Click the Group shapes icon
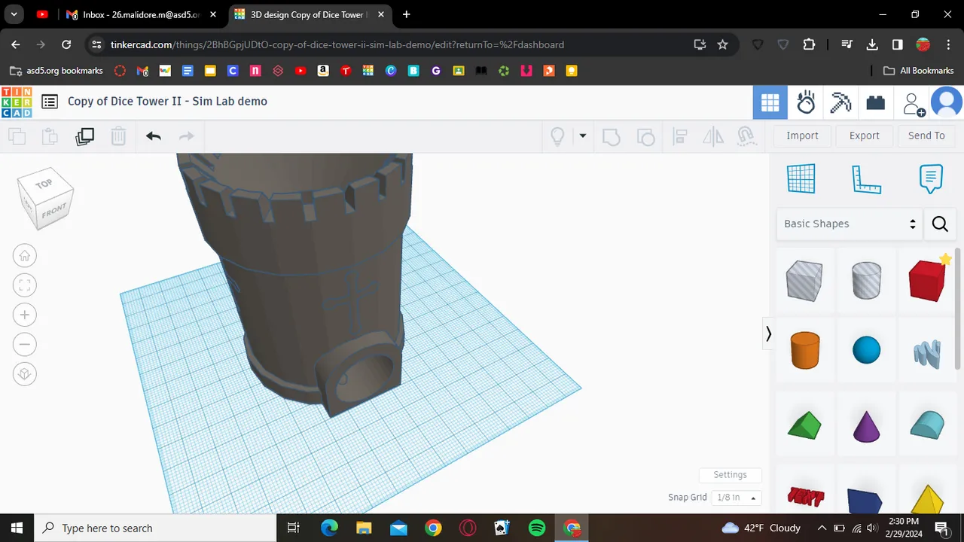 click(612, 136)
